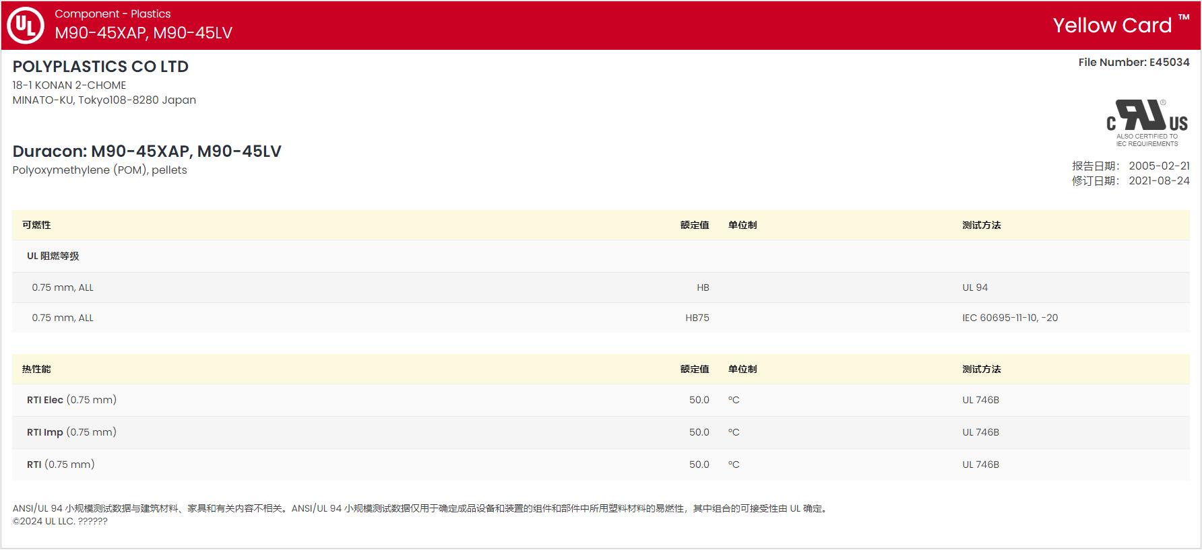Click the RTI (0.75 mm) row label

coord(61,465)
